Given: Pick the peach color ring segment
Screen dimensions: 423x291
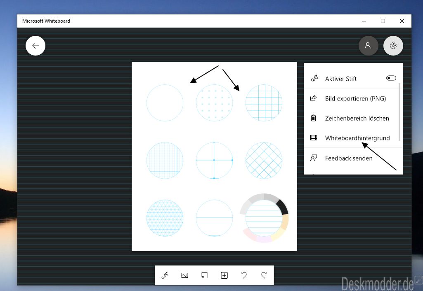Looking at the screenshot, I should (x=285, y=221).
